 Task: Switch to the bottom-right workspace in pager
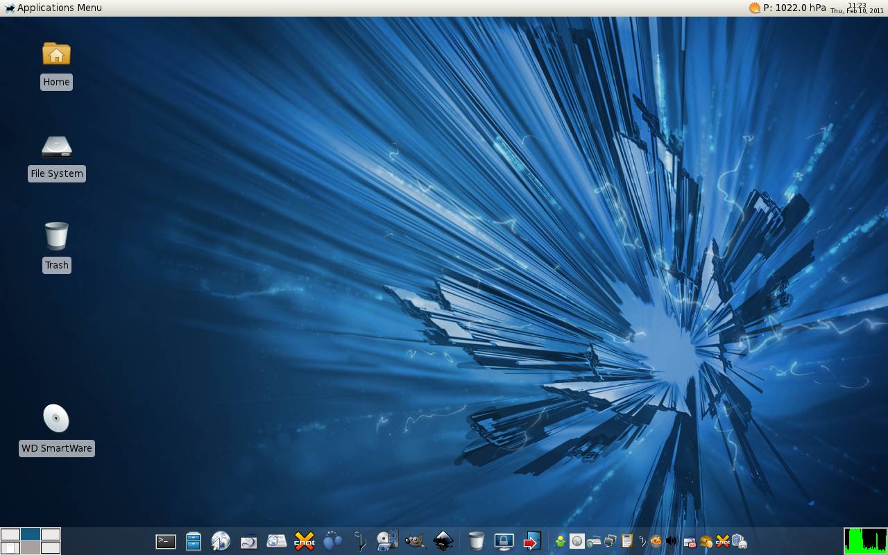pyautogui.click(x=51, y=547)
